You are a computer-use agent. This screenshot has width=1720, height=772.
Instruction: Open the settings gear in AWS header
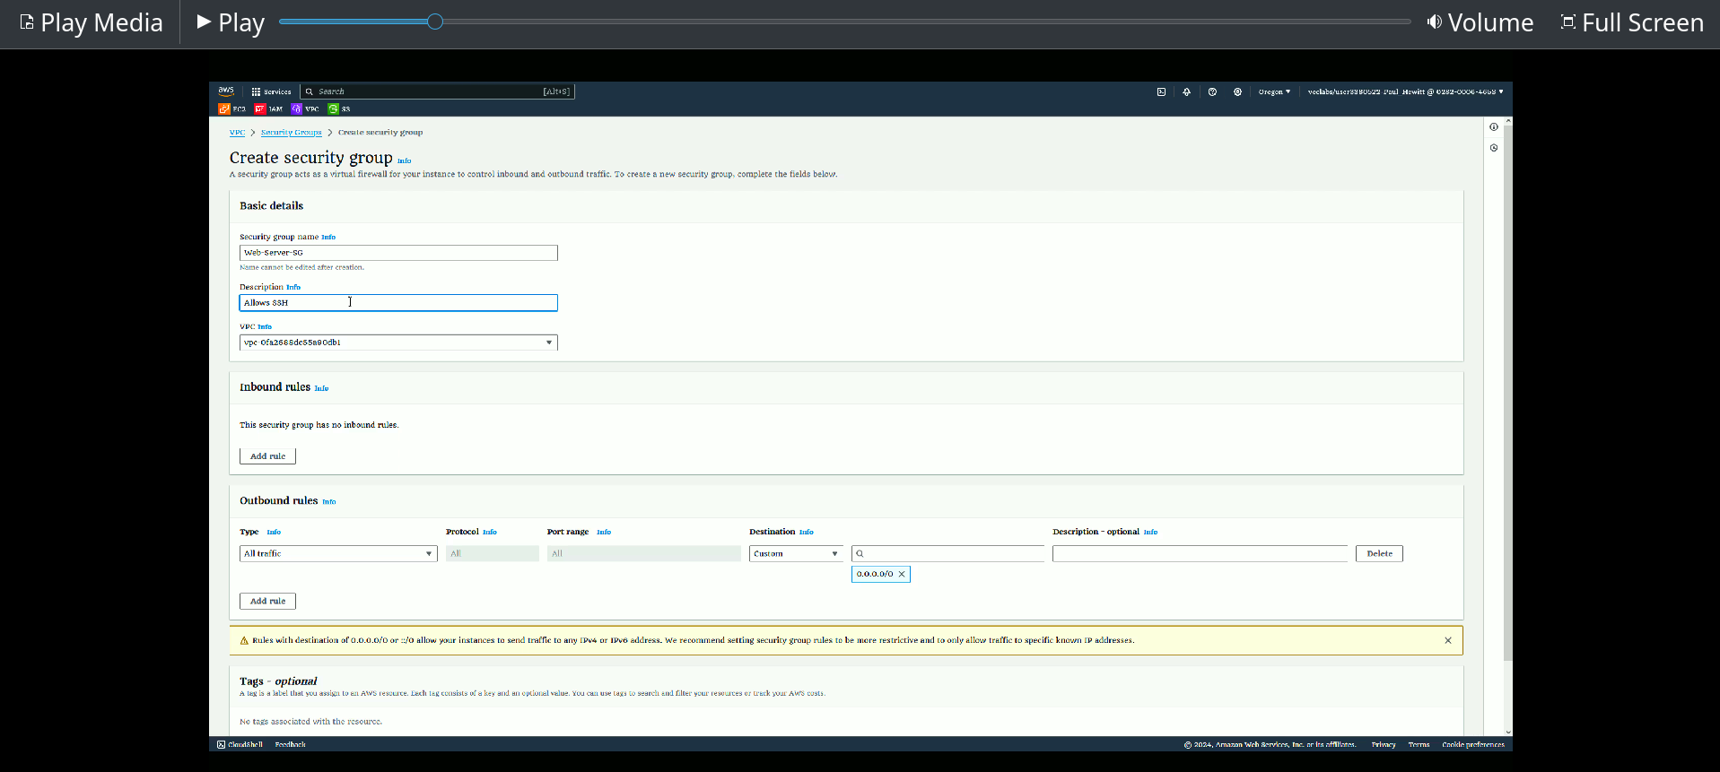[x=1237, y=91]
